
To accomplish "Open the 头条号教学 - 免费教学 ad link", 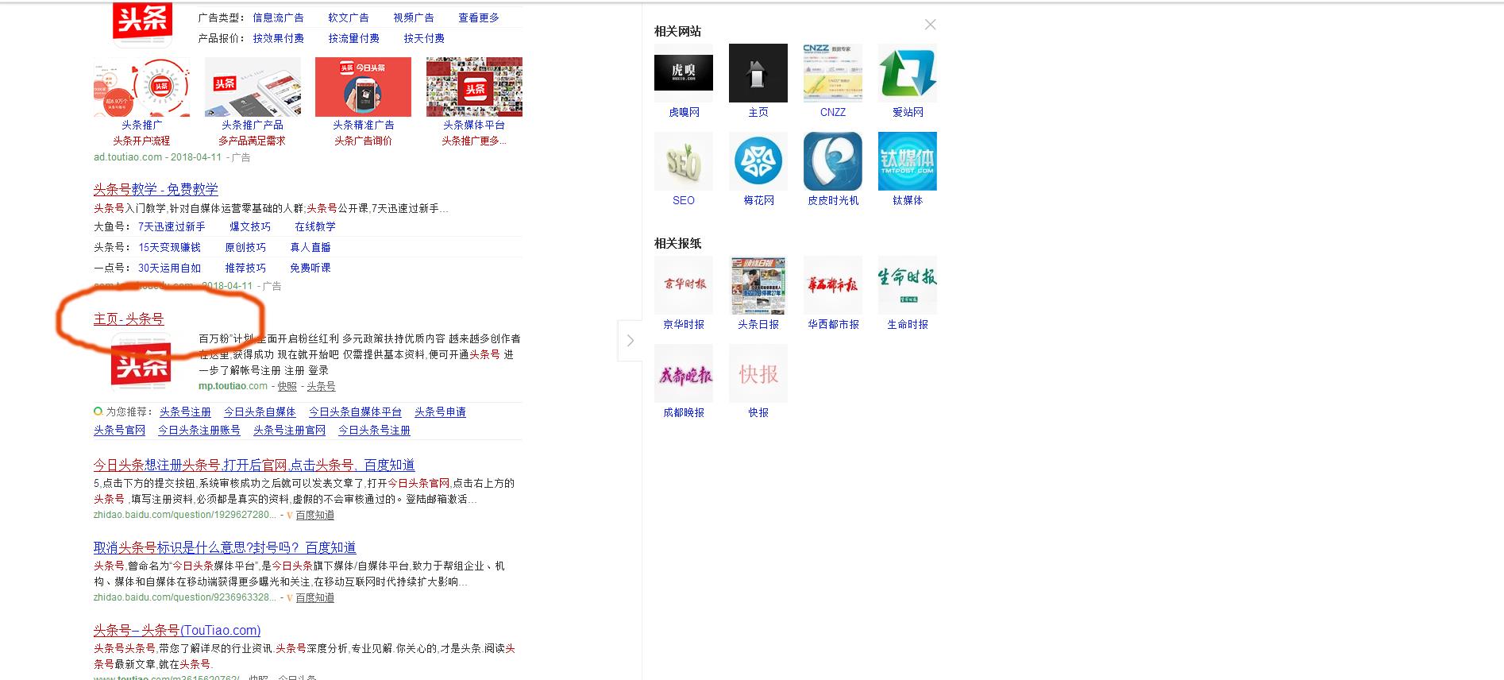I will click(x=156, y=189).
